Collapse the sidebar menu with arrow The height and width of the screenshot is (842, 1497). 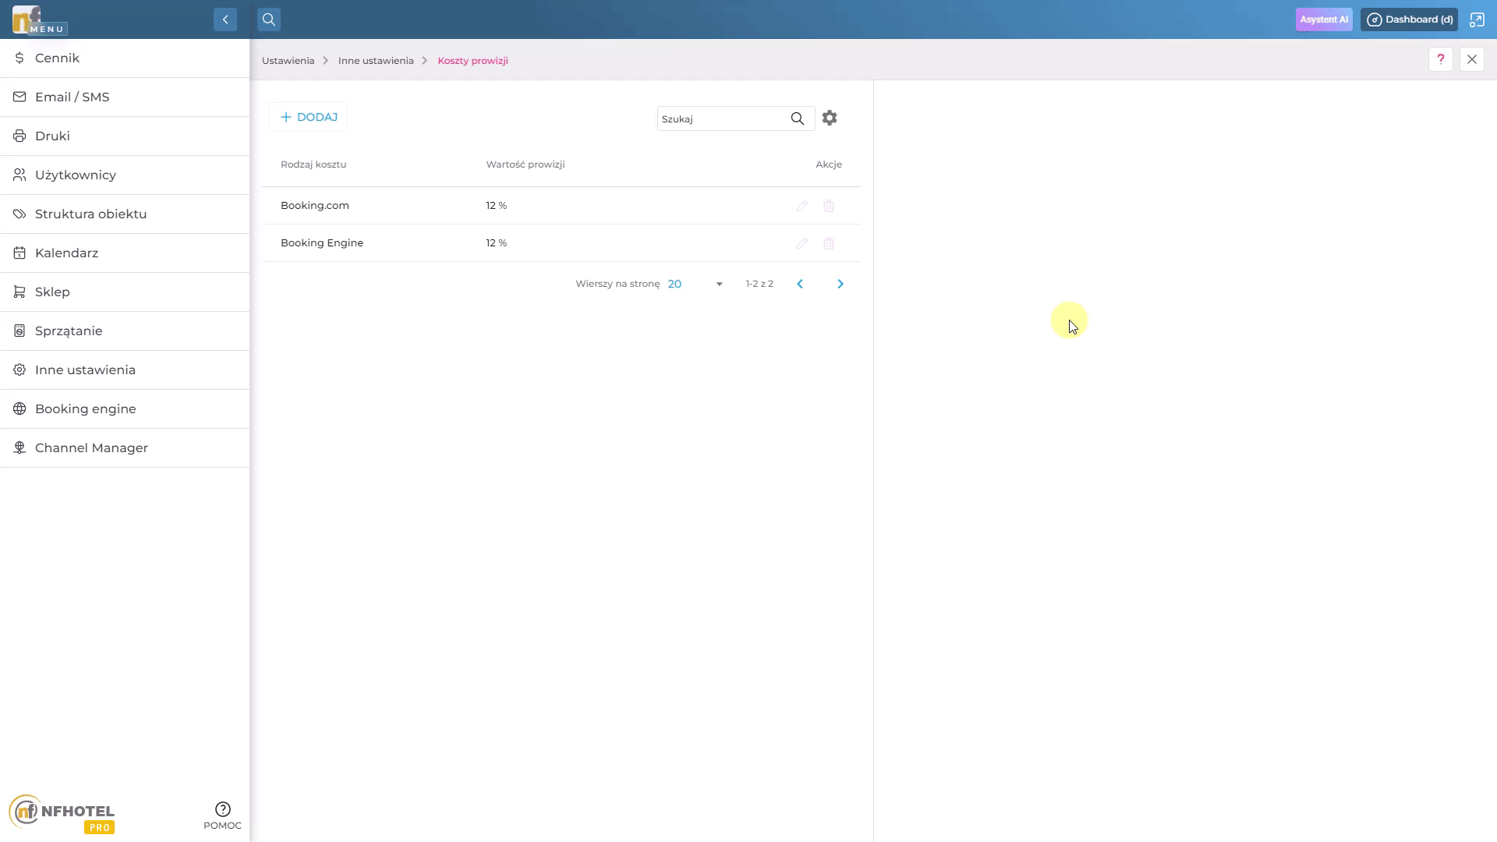[x=225, y=19]
